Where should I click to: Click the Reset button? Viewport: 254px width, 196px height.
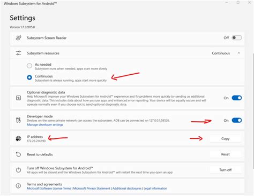tap(226, 154)
